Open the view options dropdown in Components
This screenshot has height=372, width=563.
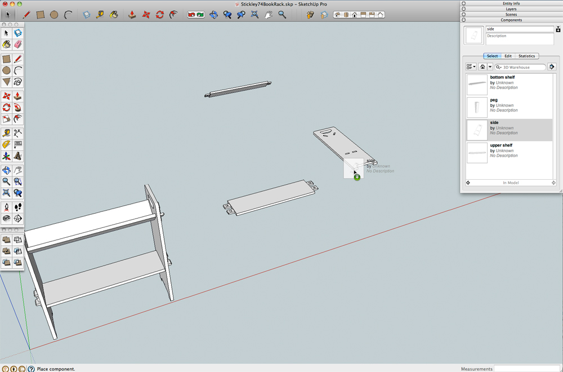coord(471,67)
